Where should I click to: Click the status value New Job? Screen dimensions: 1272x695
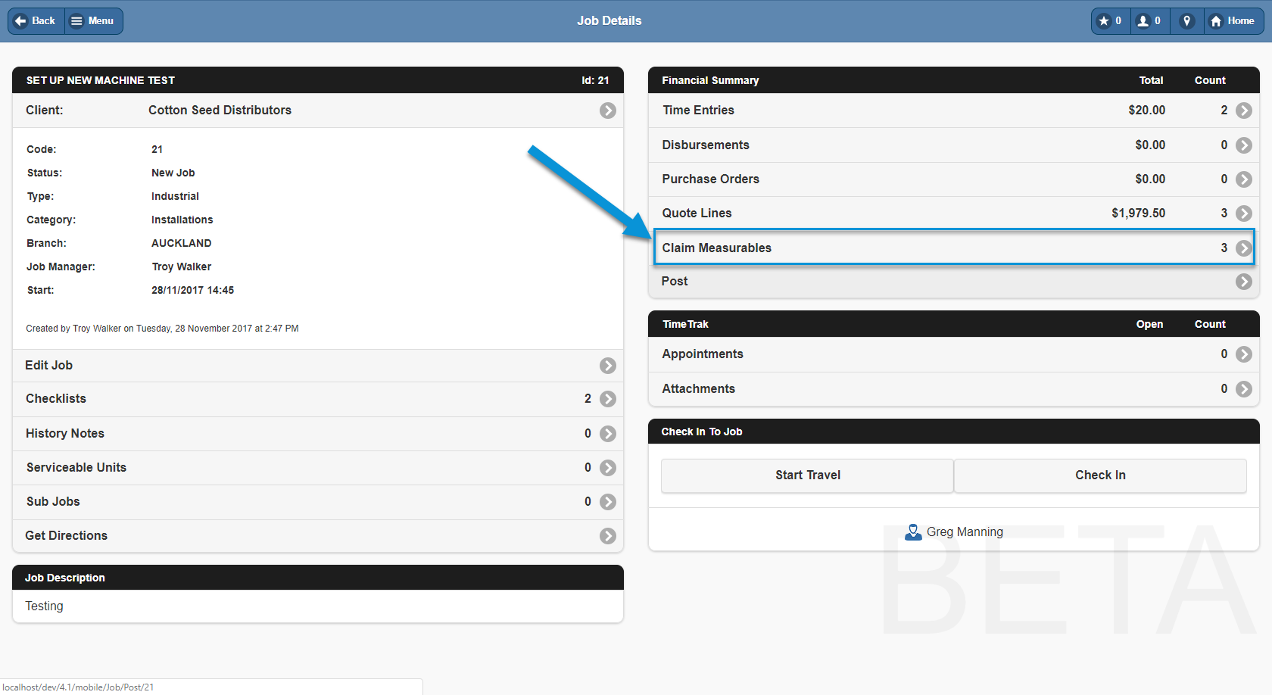point(173,173)
